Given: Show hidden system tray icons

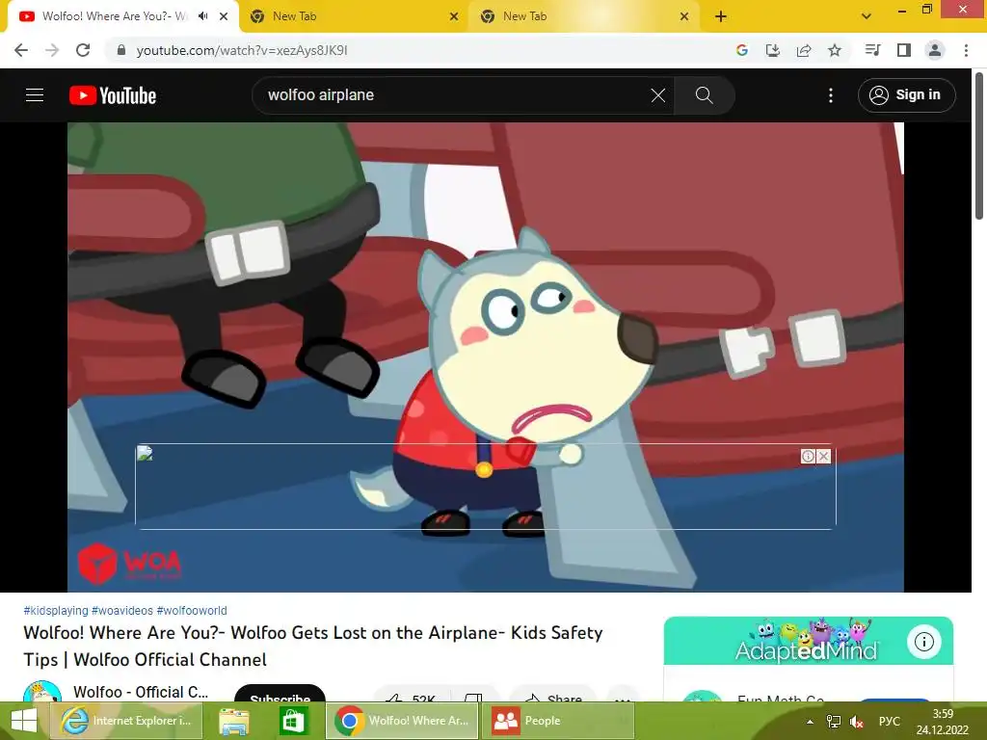Looking at the screenshot, I should tap(810, 721).
